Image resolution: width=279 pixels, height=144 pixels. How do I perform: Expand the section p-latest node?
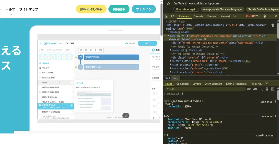171,68
